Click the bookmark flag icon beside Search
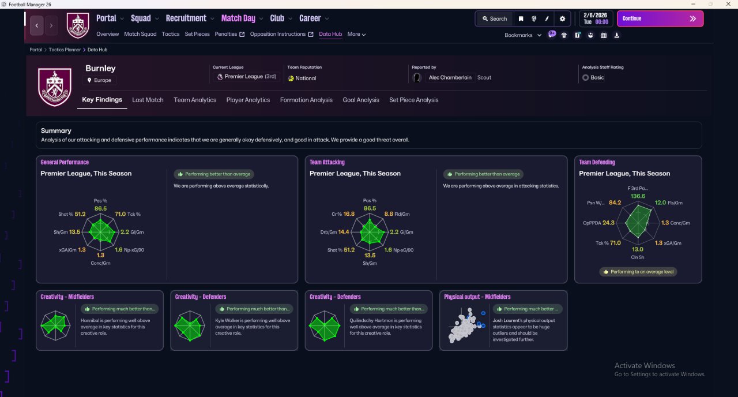Image resolution: width=738 pixels, height=397 pixels. tap(521, 18)
